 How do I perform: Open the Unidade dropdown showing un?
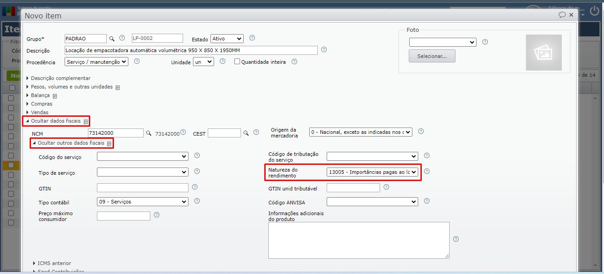point(203,62)
